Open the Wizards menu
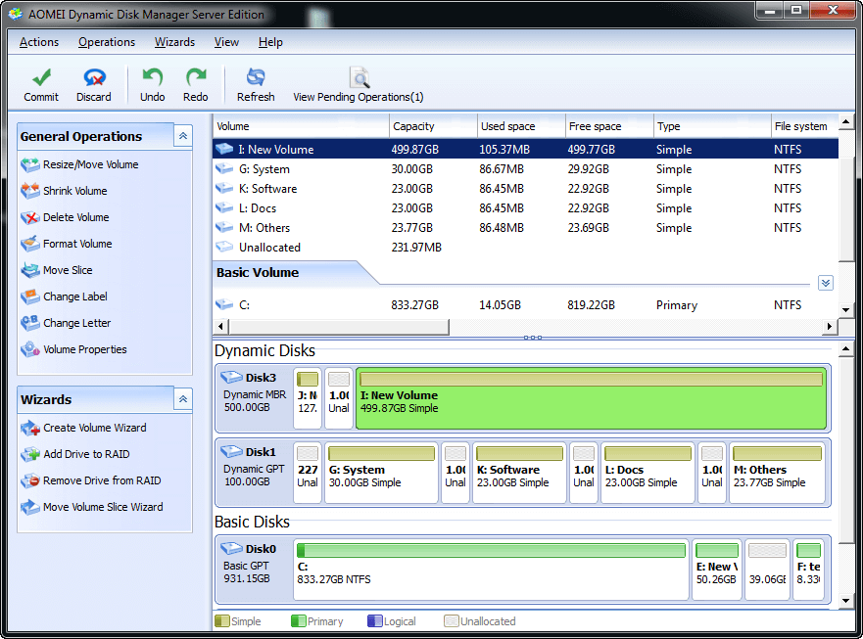This screenshot has height=639, width=863. [174, 42]
